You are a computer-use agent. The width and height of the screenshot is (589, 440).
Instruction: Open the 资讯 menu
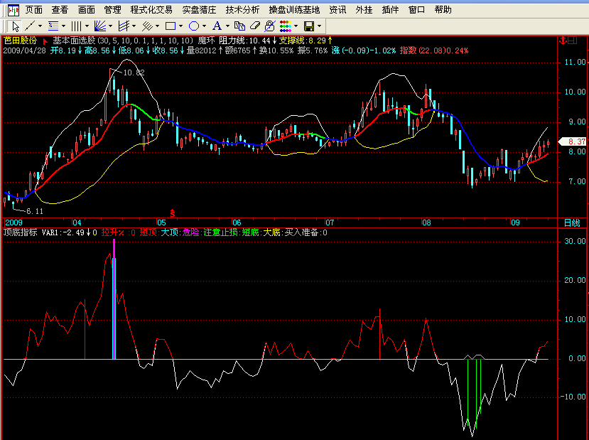tap(337, 10)
